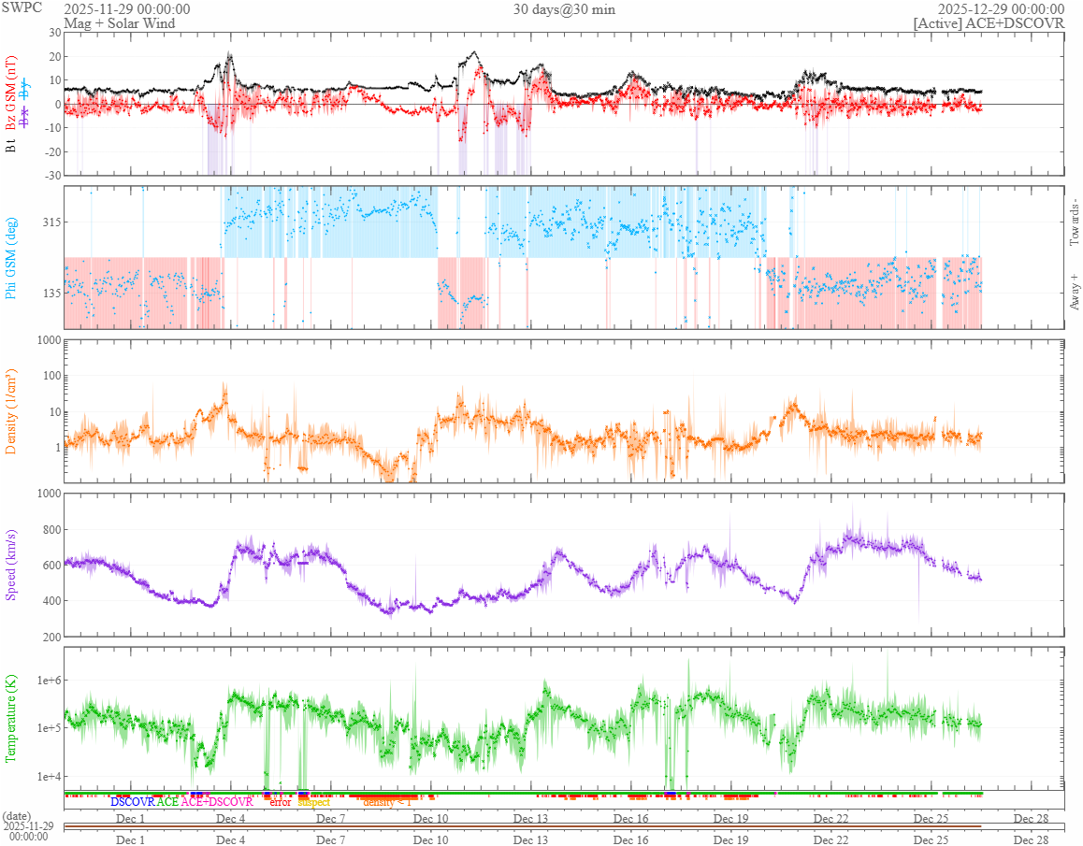Click the start date 2025-11-29 00:00:00 header
The width and height of the screenshot is (1083, 846).
pyautogui.click(x=127, y=9)
